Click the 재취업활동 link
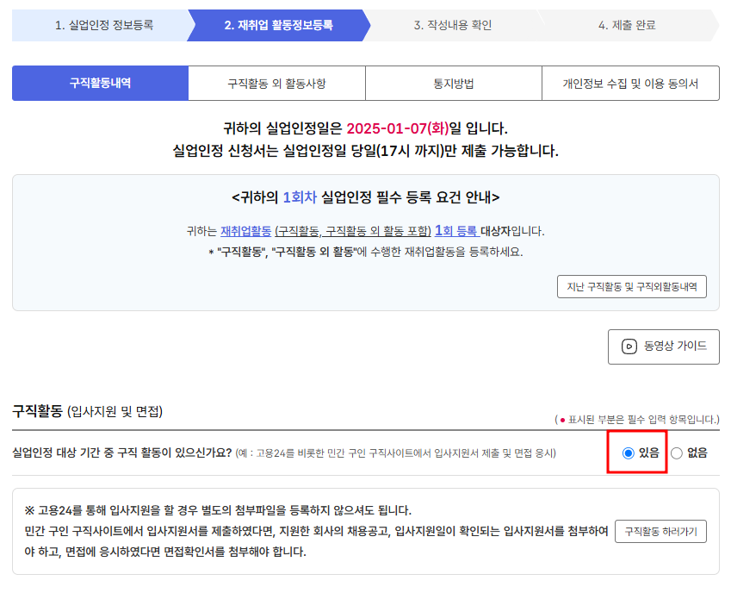731x593 pixels. point(245,231)
